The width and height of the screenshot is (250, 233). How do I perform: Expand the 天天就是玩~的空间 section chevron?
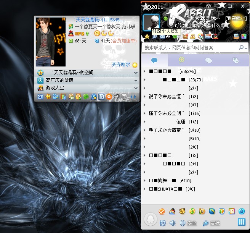(x=136, y=73)
